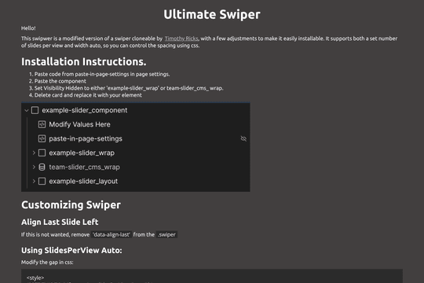The height and width of the screenshot is (283, 424).
Task: Click step 2 Paste the component
Action: 60,81
